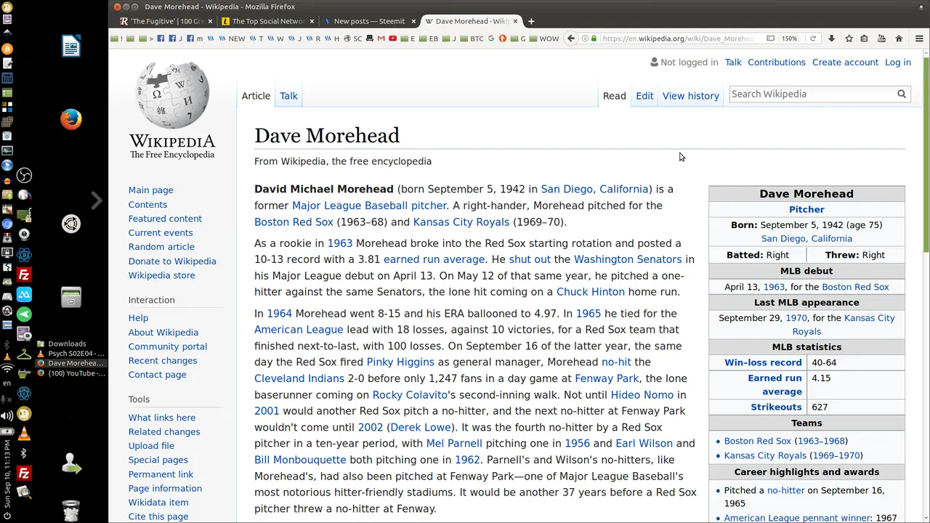Click the YouTube toolbar icon
Image resolution: width=930 pixels, height=523 pixels.
882,38
